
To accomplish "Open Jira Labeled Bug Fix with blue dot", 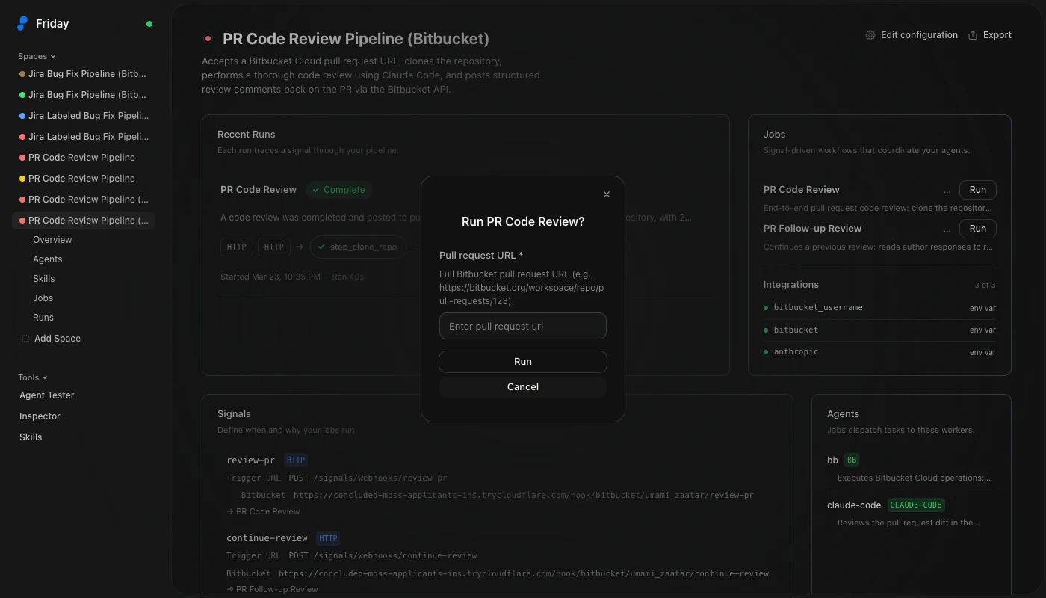I will (x=84, y=116).
